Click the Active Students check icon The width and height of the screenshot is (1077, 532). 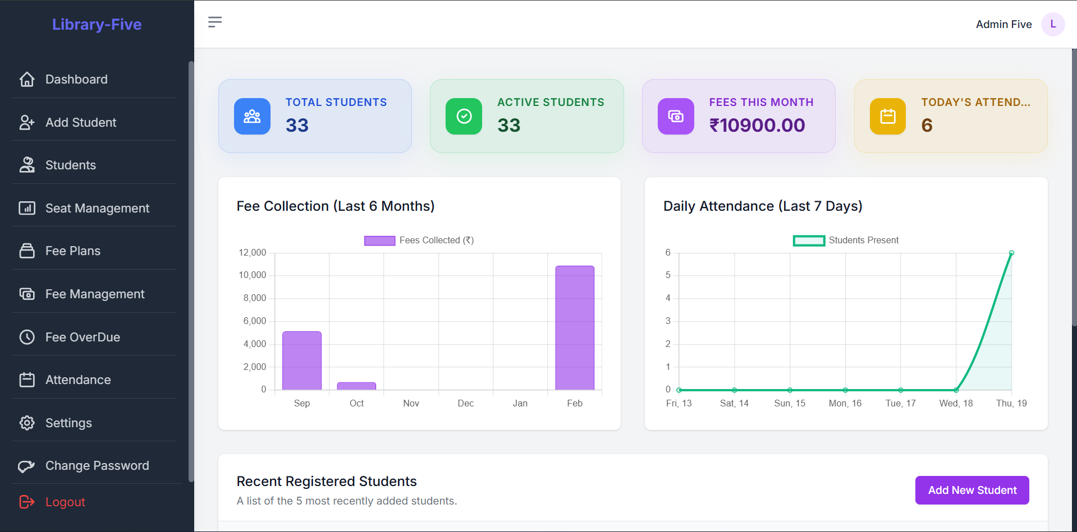464,116
